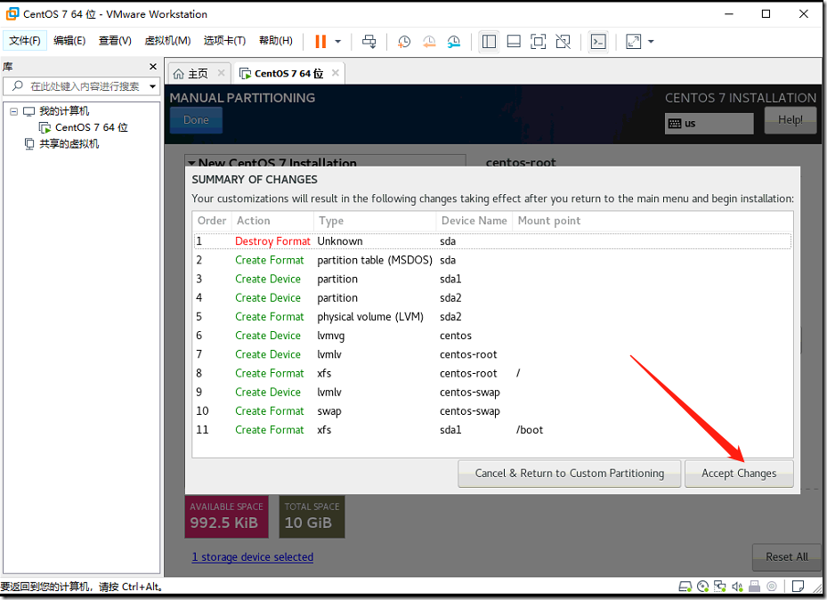Open the 文件(F) menu
Viewport: 827px width, 600px height.
[25, 41]
